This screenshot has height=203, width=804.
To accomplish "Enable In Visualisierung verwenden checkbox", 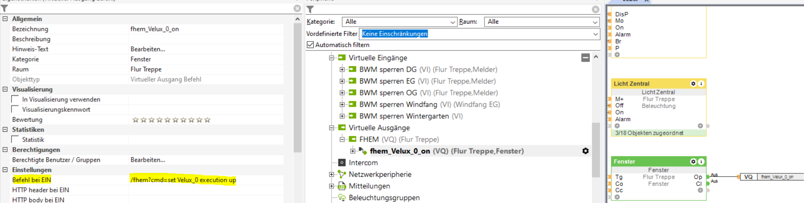I will 15,99.
